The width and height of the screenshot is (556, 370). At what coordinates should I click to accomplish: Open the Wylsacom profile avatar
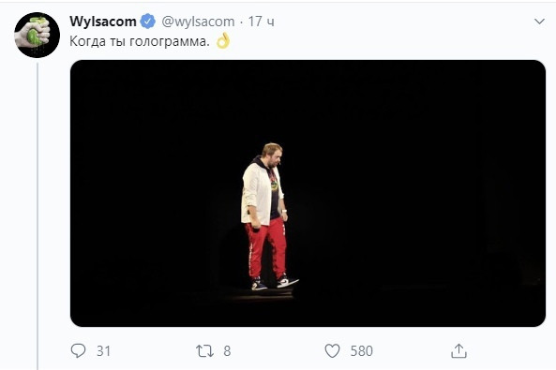37,35
